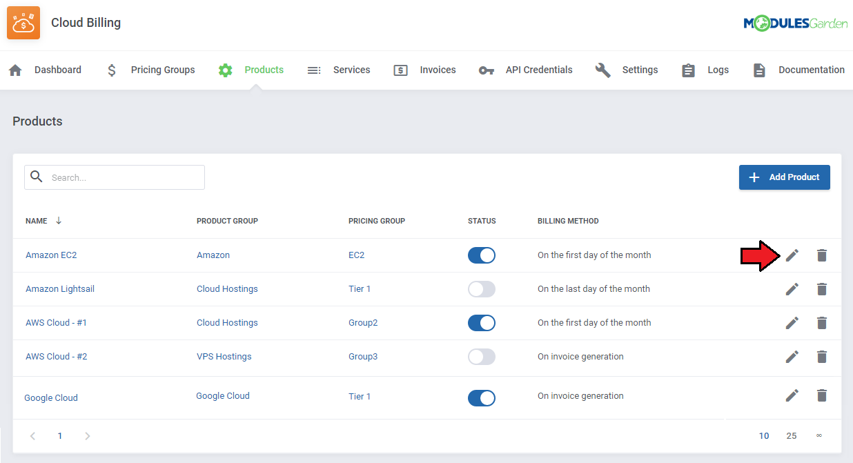853x463 pixels.
Task: Delete the AWS Cloud - #2 product
Action: click(x=821, y=357)
